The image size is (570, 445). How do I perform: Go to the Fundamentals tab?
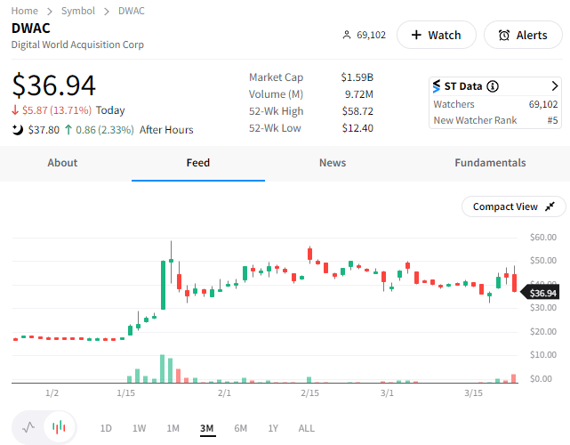(490, 163)
